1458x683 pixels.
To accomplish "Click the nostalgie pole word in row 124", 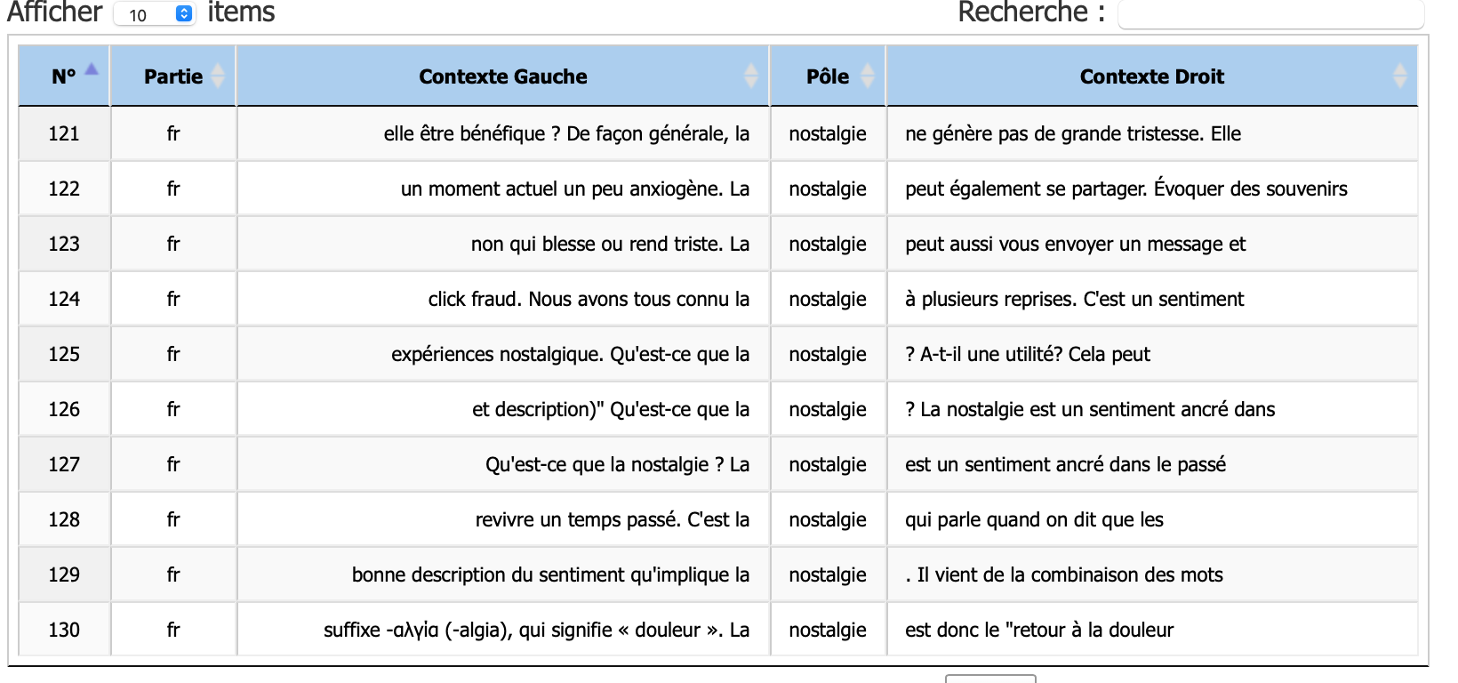I will point(827,299).
